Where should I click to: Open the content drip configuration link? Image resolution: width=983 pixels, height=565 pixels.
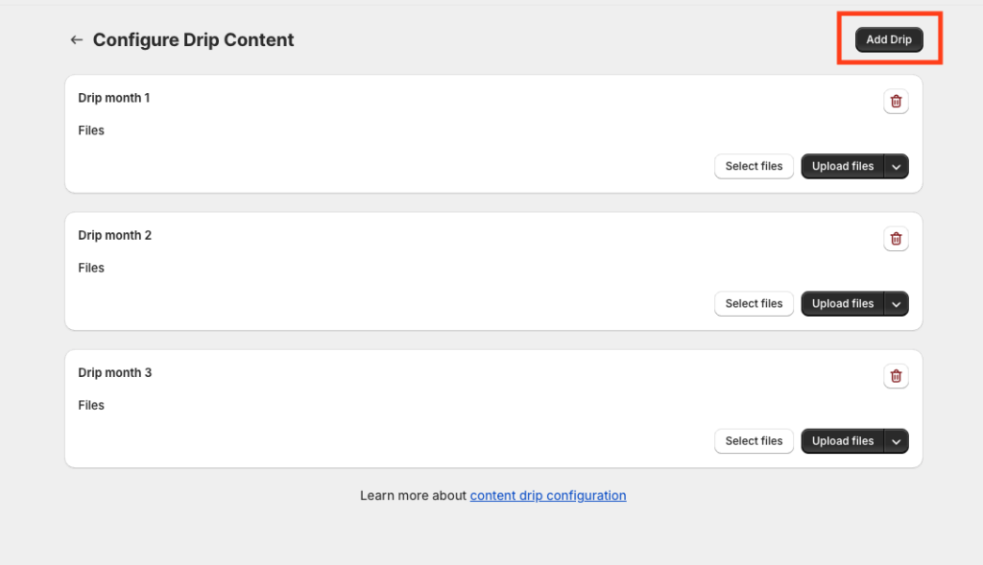coord(548,496)
